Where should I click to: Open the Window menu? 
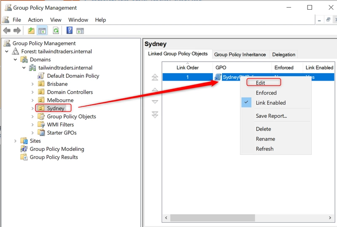point(78,20)
